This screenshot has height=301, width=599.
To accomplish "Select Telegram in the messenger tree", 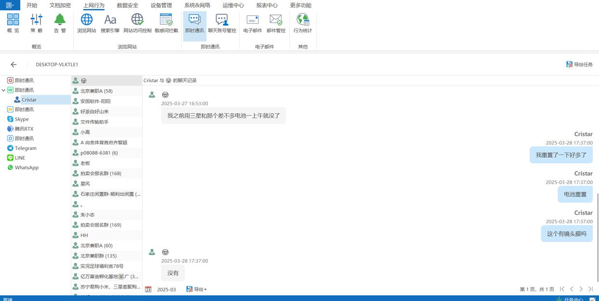I will click(25, 148).
